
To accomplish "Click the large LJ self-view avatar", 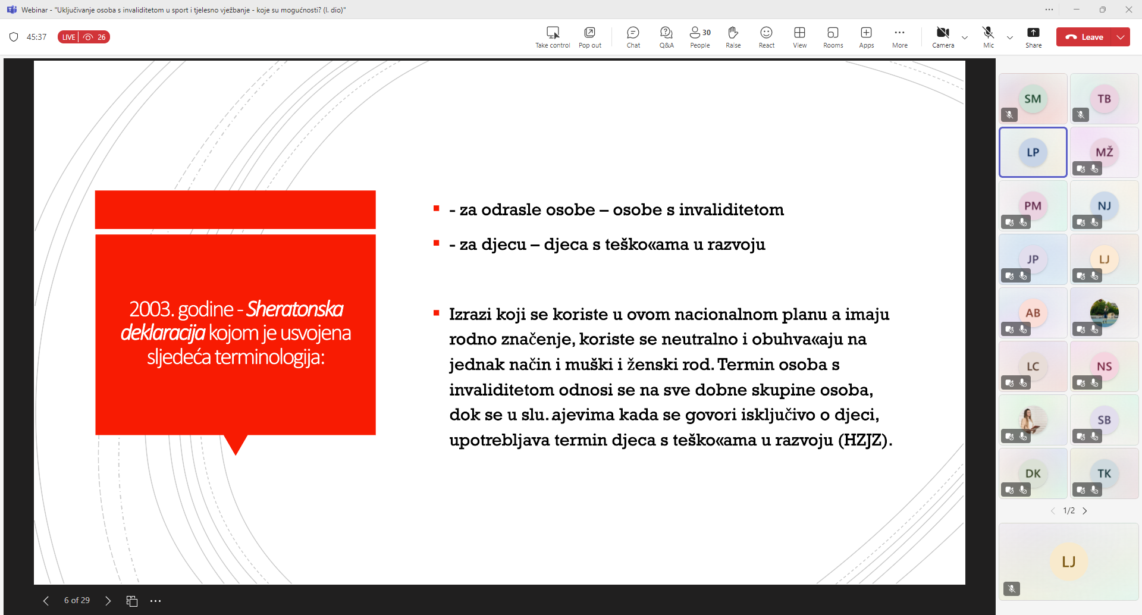I will point(1069,561).
